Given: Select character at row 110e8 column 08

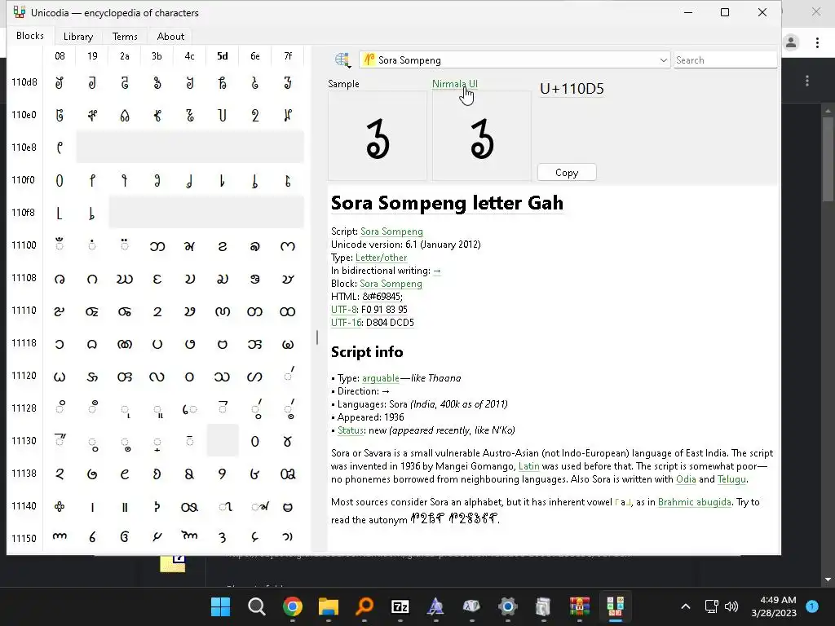Looking at the screenshot, I should pyautogui.click(x=60, y=148).
